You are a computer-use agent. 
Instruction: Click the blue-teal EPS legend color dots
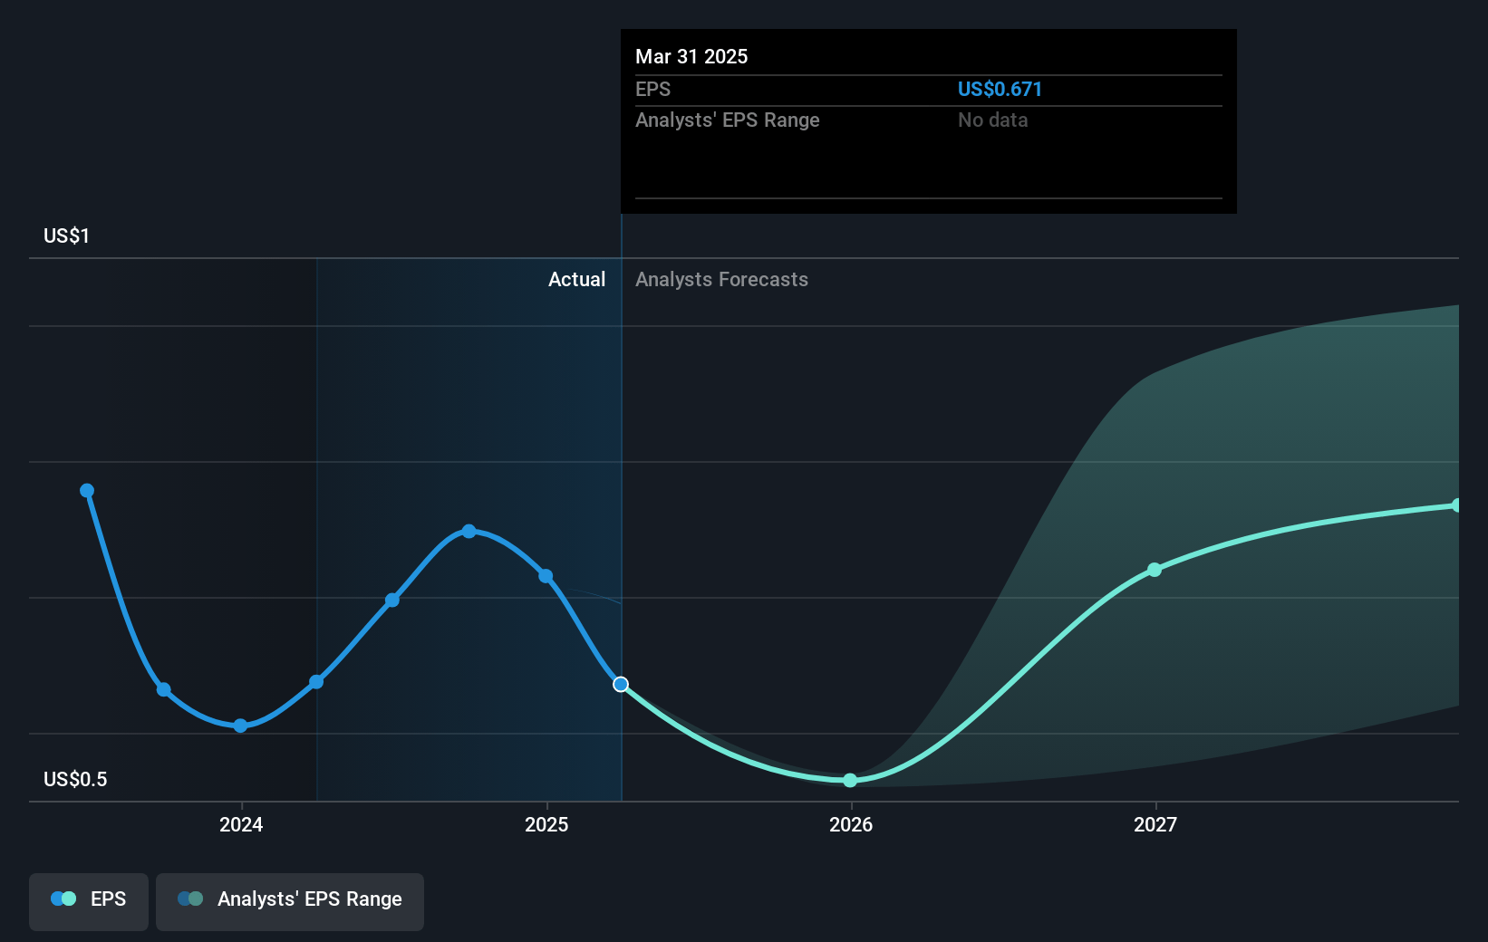point(63,899)
